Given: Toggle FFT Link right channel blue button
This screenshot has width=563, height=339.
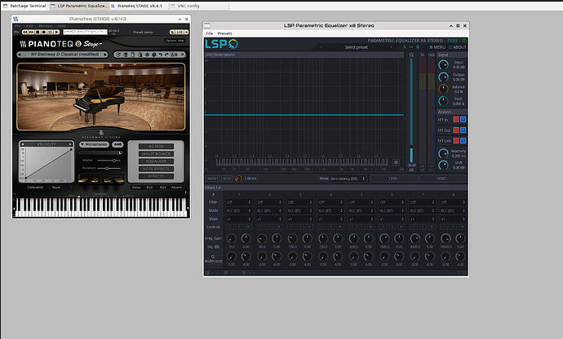Looking at the screenshot, I should tap(463, 140).
